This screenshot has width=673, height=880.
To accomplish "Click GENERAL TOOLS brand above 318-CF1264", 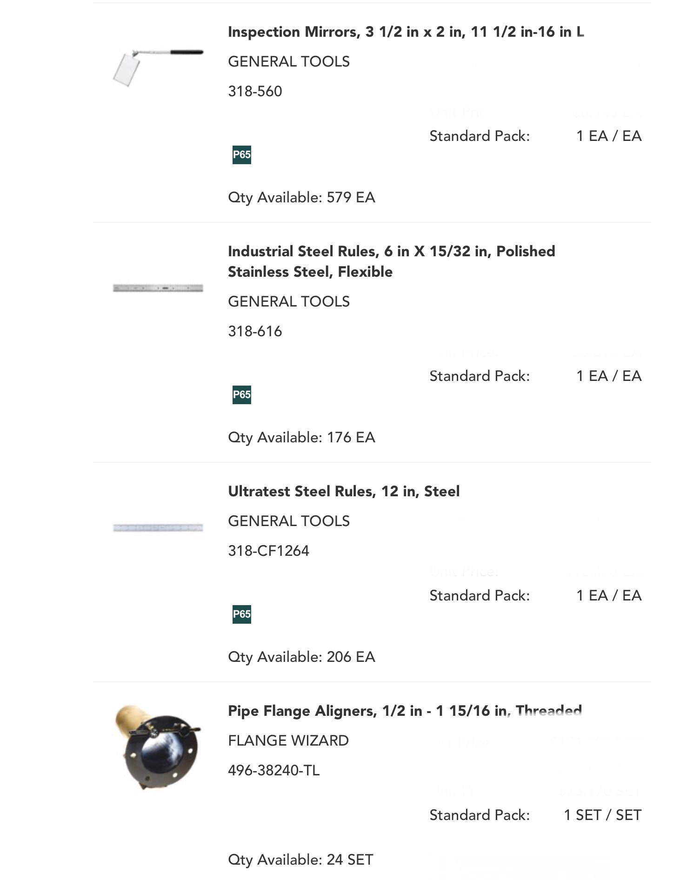I will pyautogui.click(x=289, y=521).
